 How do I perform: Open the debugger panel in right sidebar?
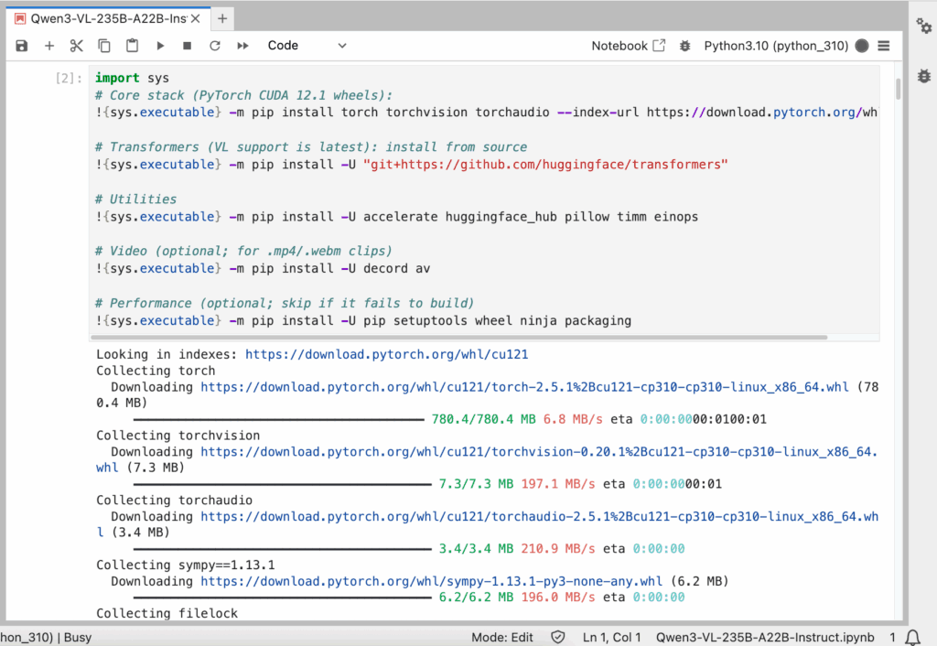click(923, 75)
